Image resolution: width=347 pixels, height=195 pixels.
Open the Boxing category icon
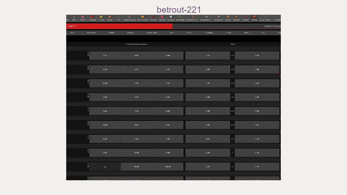click(x=254, y=17)
